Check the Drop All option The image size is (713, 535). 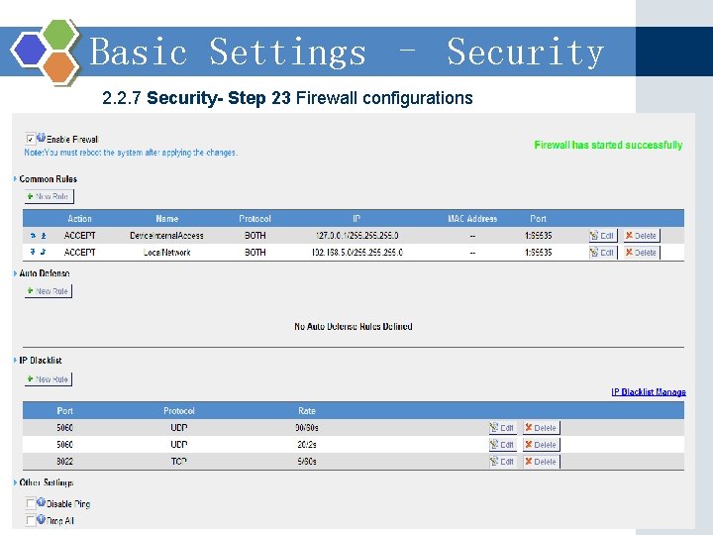[x=31, y=520]
